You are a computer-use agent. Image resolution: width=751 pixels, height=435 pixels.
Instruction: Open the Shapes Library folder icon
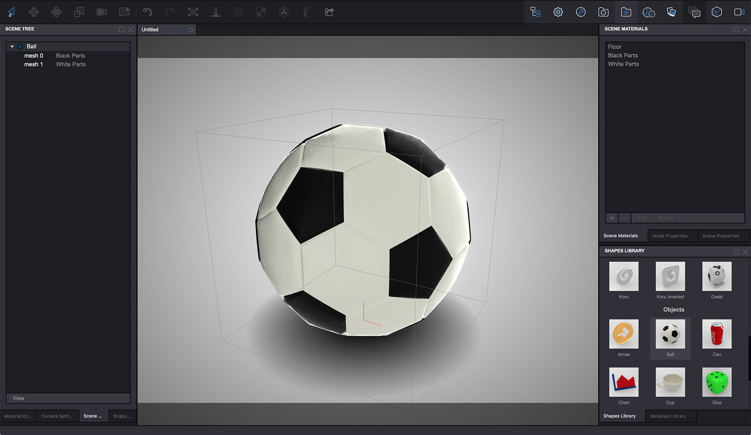(626, 12)
